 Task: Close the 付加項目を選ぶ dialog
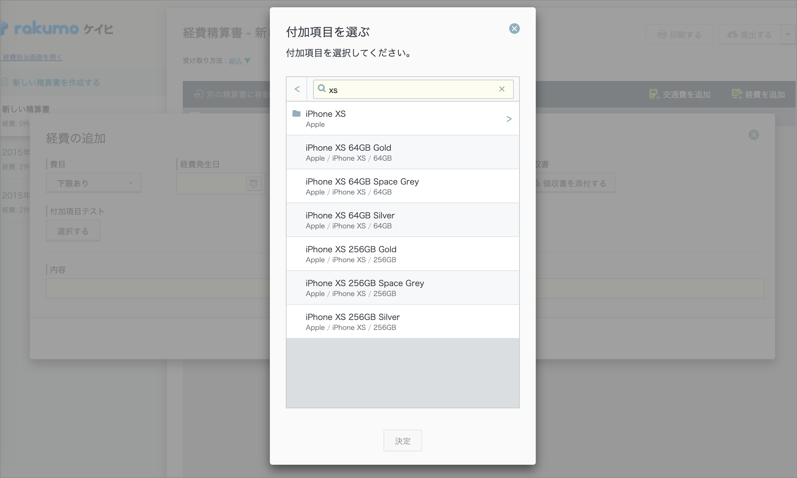pos(514,29)
